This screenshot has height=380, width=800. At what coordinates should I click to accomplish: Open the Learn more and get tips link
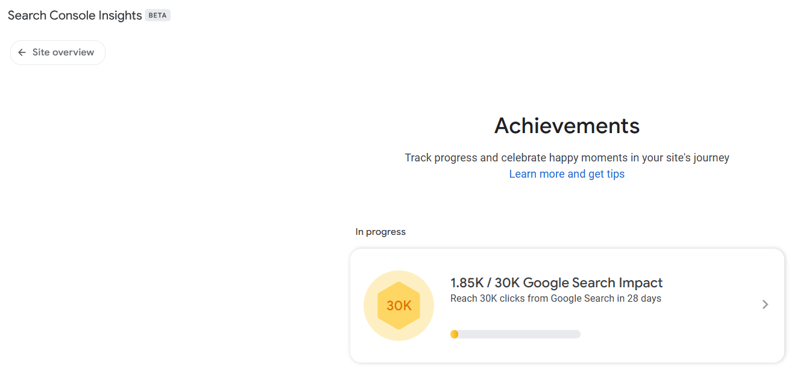tap(567, 173)
